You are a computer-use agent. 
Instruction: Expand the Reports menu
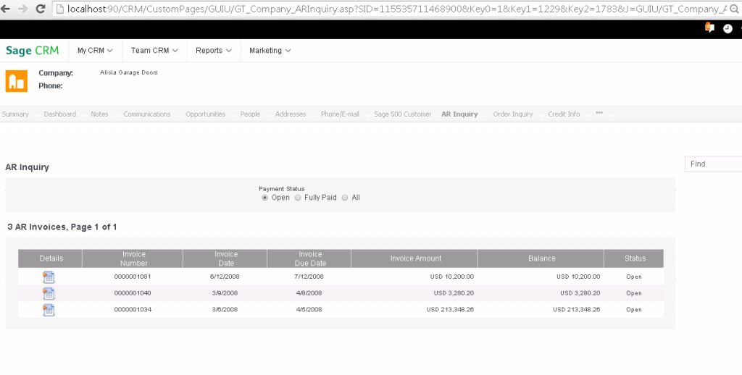[x=214, y=51]
